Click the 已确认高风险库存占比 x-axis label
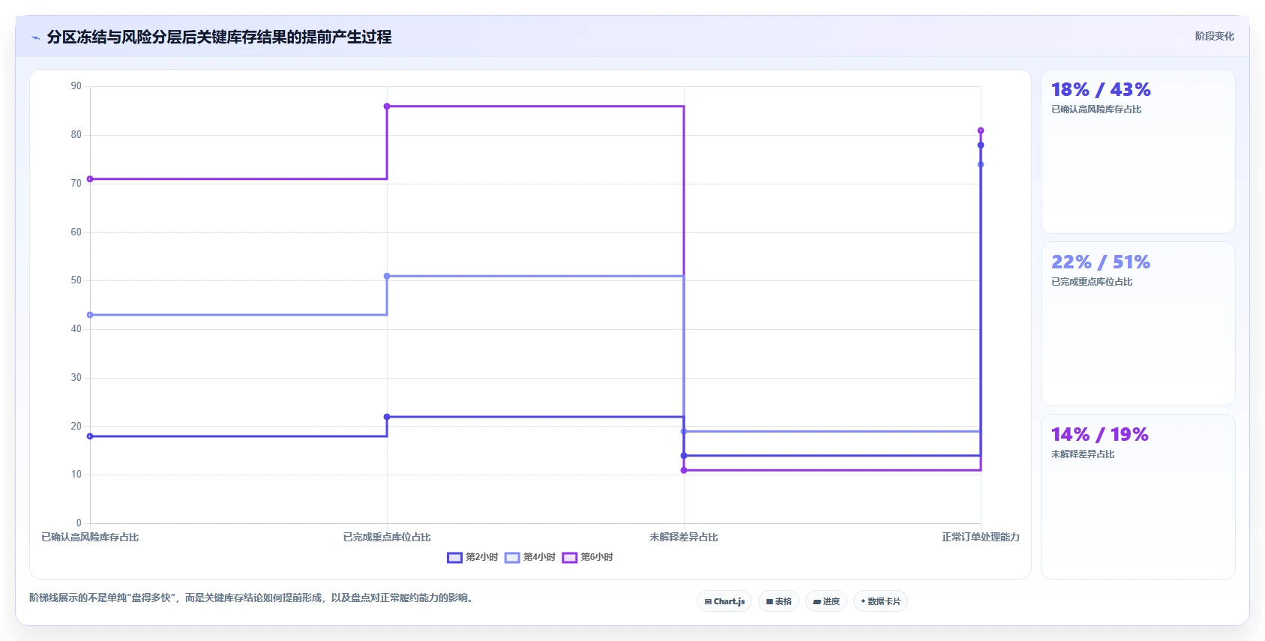 tap(90, 538)
